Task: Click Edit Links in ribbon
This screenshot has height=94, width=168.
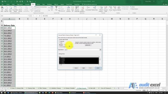Action: pyautogui.click(x=37, y=11)
